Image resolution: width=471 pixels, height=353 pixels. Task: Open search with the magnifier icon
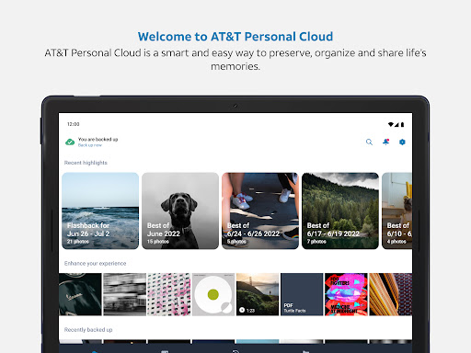click(369, 142)
